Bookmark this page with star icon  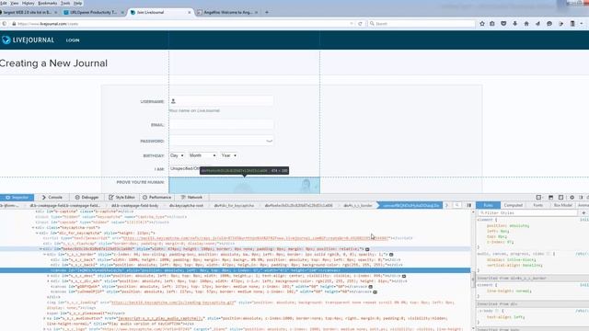pos(482,24)
